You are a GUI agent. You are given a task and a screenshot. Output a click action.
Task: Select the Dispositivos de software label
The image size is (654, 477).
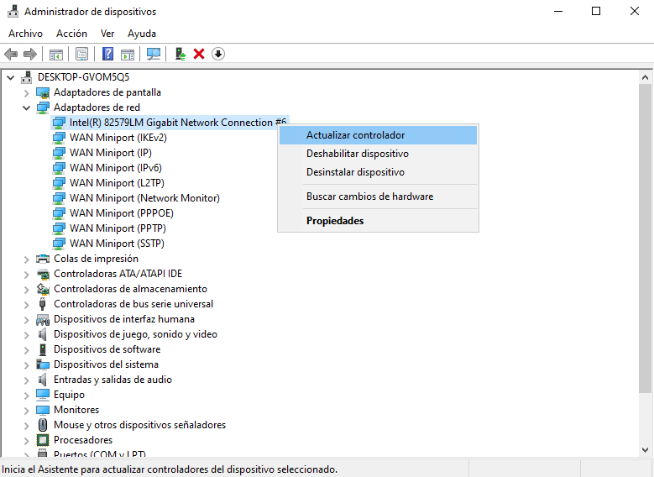(107, 349)
